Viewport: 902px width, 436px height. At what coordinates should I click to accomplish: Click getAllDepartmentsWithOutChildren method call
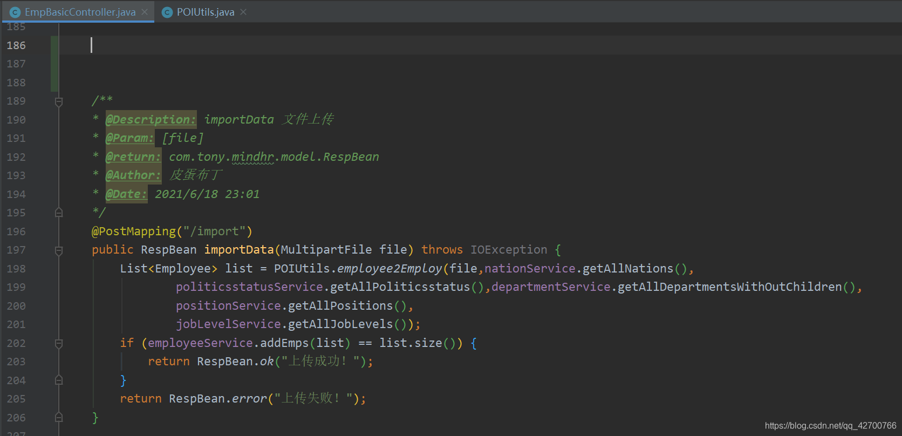(x=729, y=287)
